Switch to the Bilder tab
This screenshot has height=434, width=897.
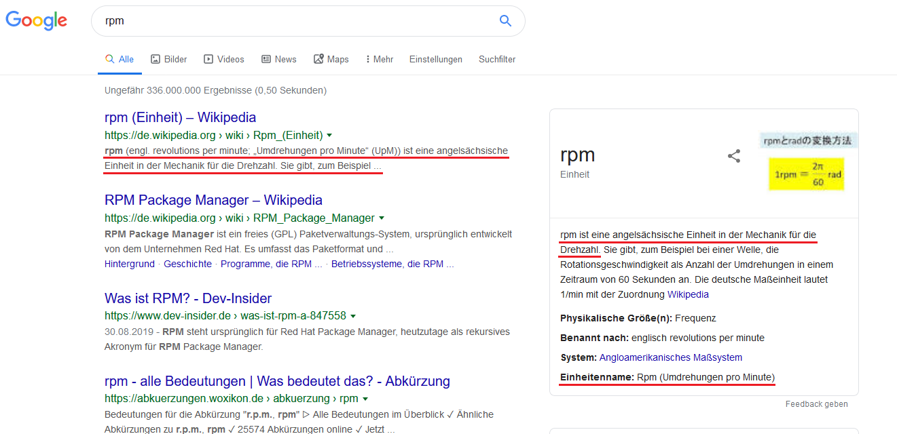(x=169, y=60)
